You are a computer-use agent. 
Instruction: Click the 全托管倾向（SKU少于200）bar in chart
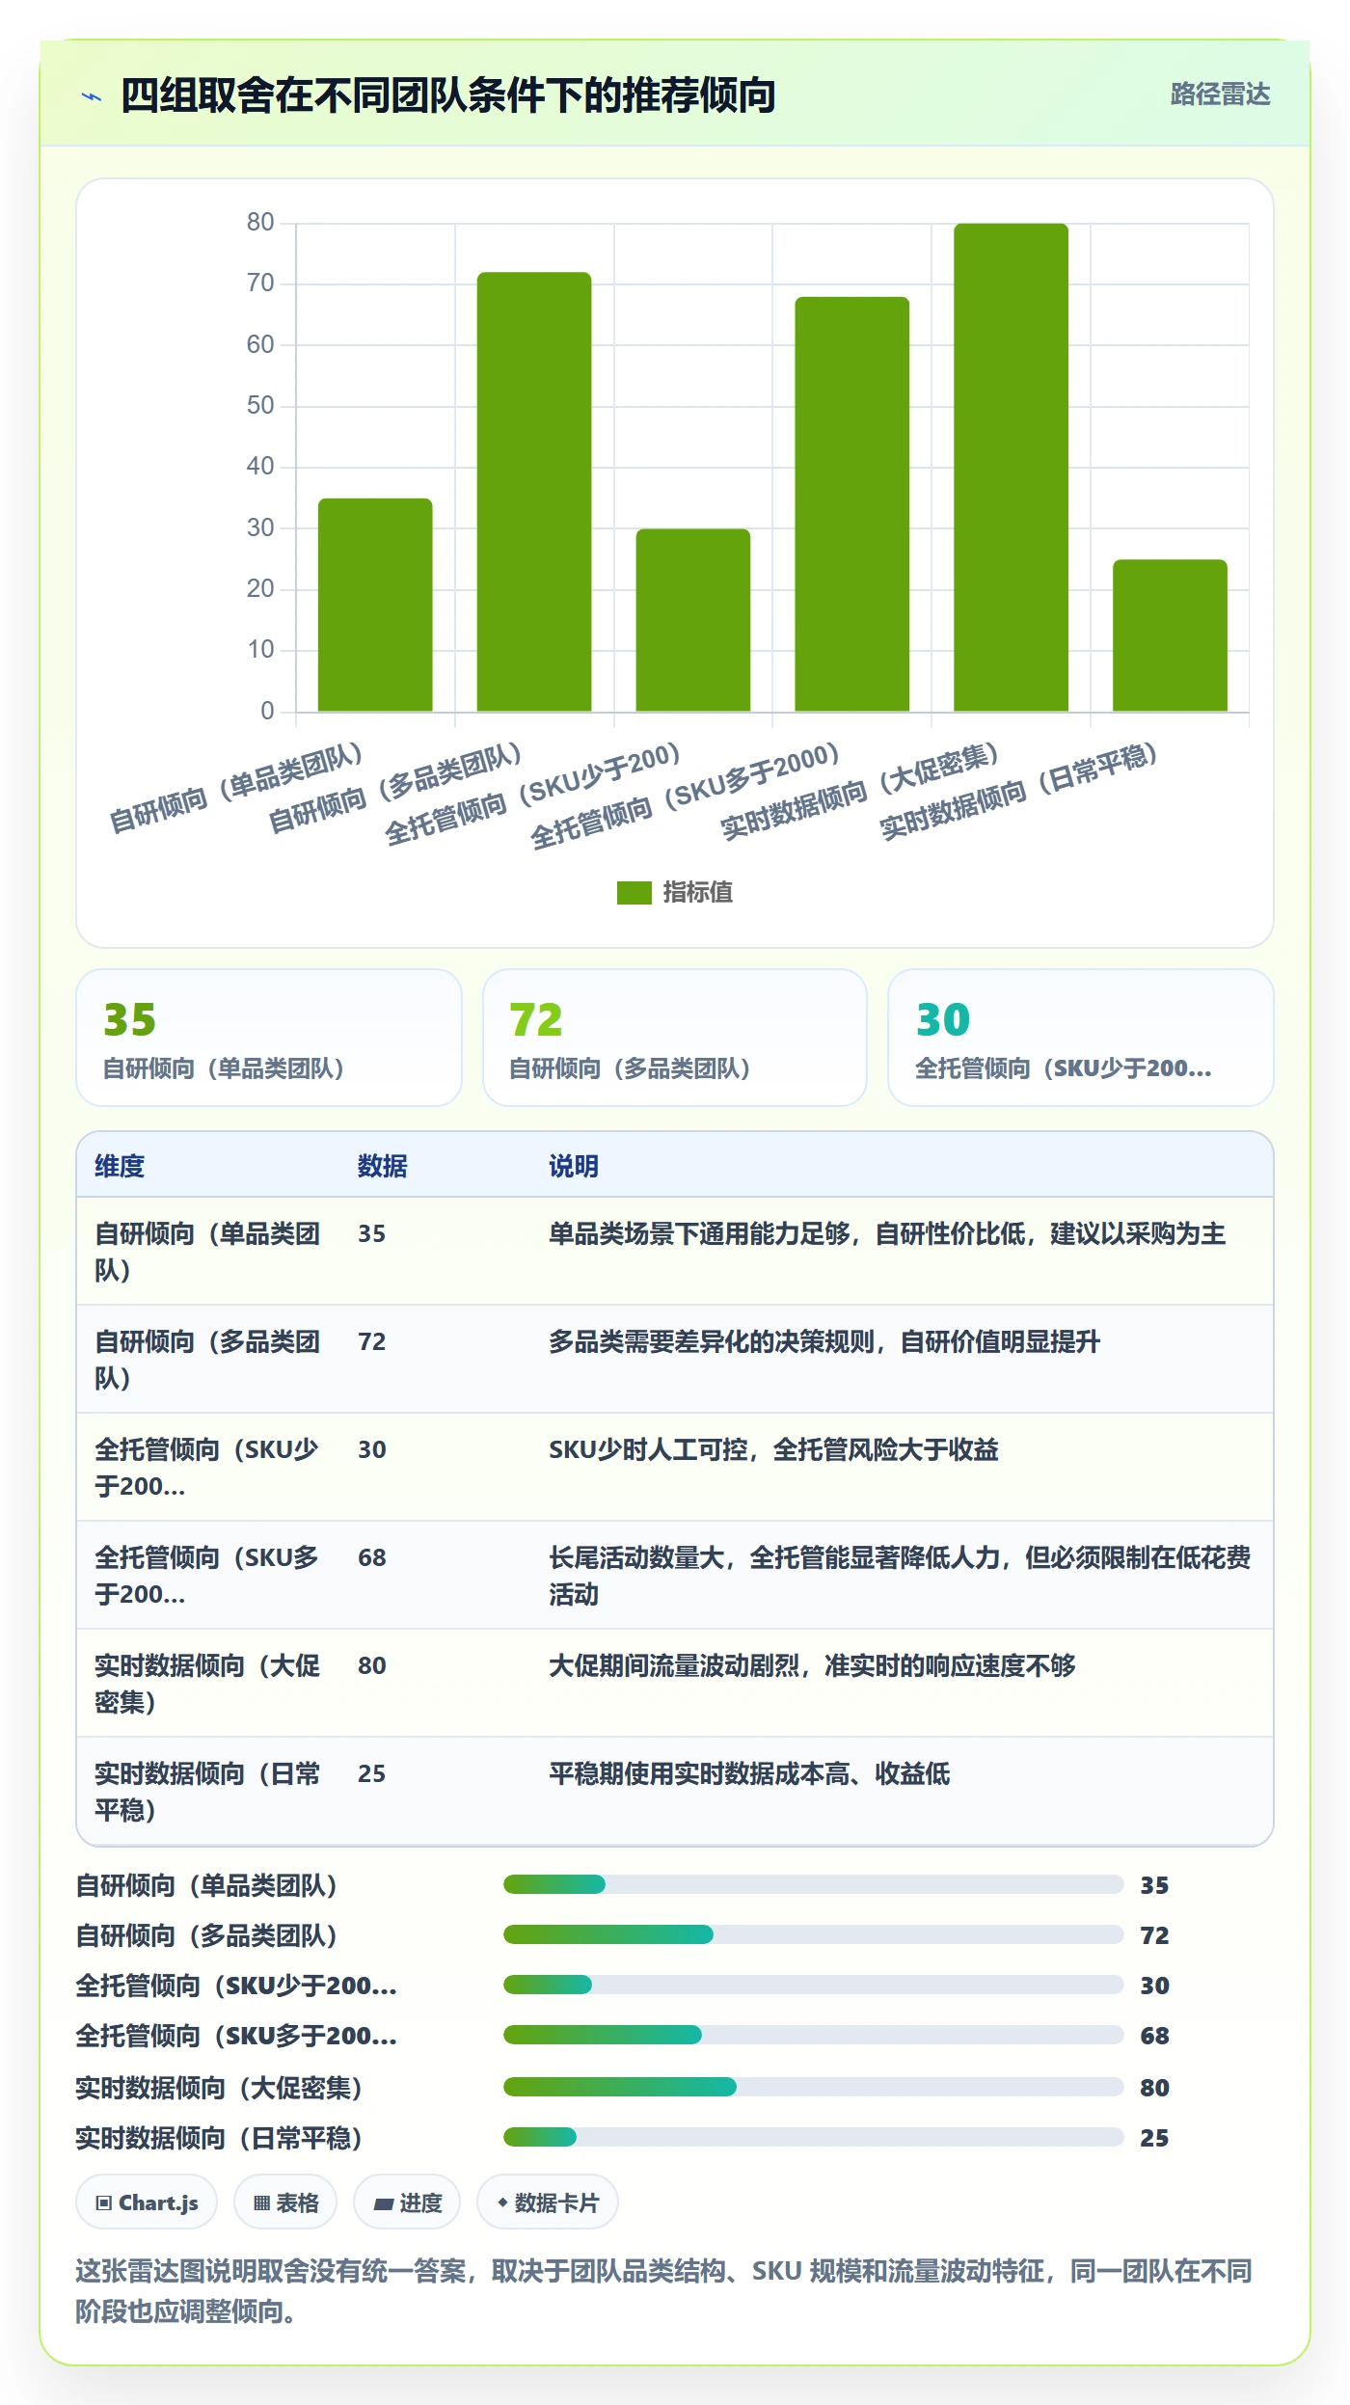point(692,620)
